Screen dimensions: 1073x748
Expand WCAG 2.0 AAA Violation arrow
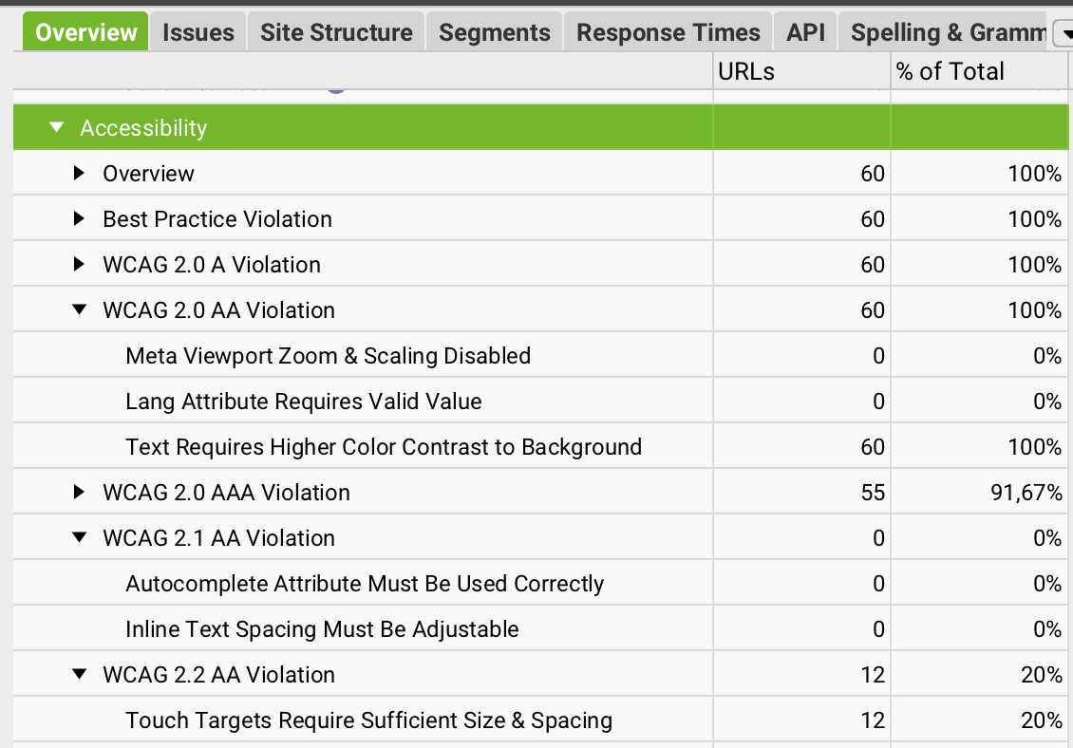(x=80, y=492)
